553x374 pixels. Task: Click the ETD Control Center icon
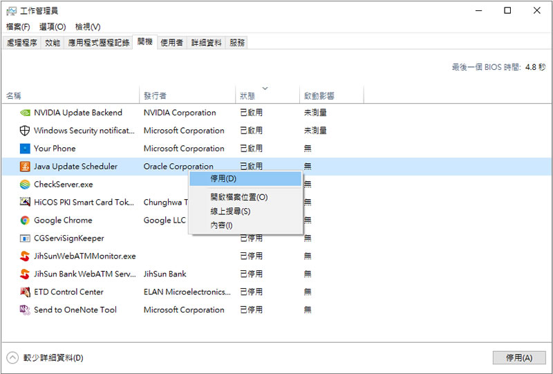pyautogui.click(x=25, y=292)
